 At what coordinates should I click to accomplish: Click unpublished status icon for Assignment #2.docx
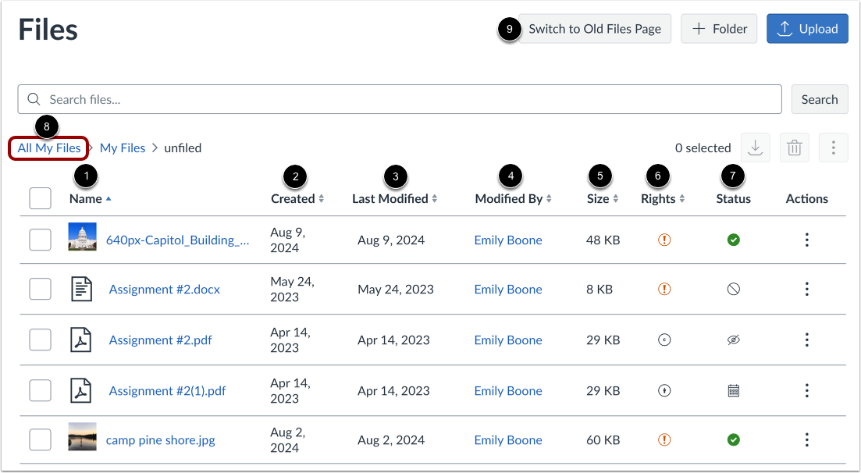[x=733, y=290]
